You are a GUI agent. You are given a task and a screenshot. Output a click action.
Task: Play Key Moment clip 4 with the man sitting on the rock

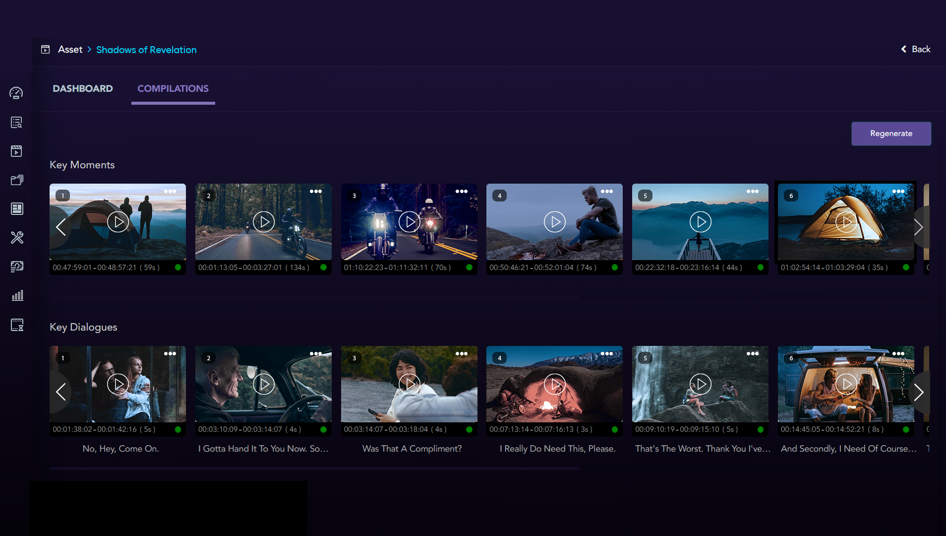point(555,222)
